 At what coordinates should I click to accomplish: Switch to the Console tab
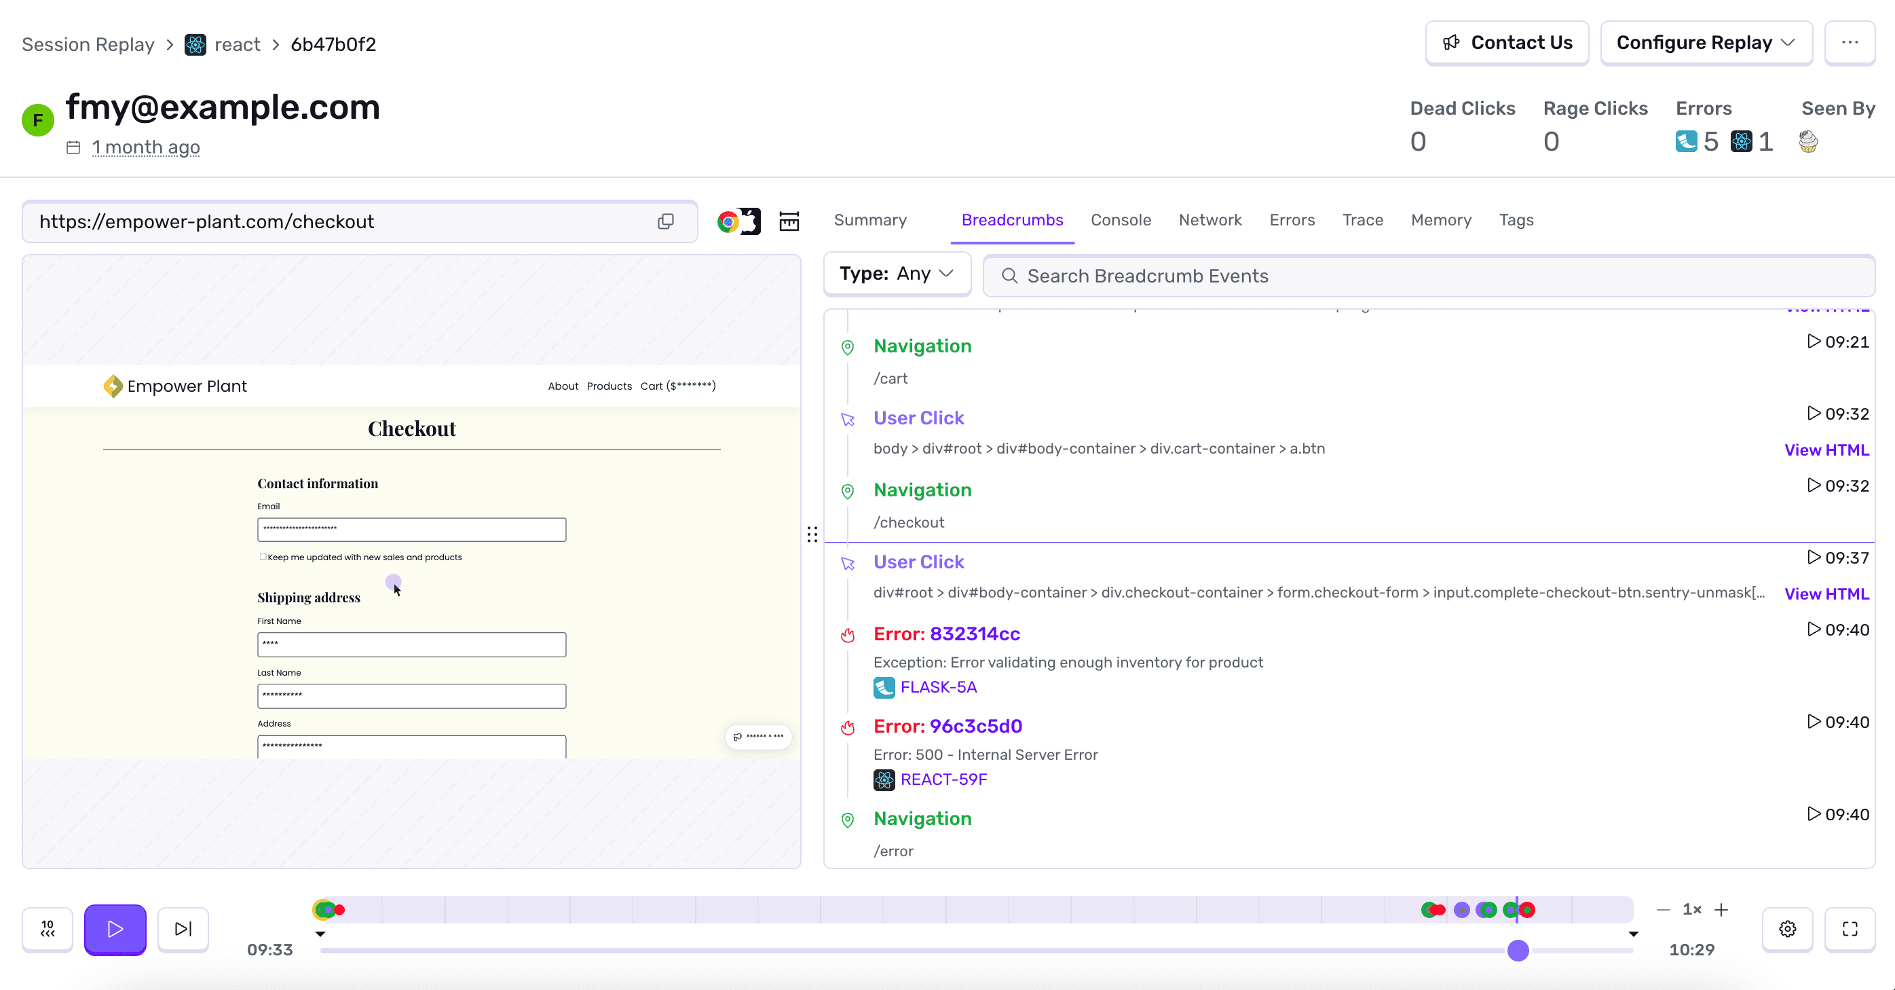[1121, 220]
